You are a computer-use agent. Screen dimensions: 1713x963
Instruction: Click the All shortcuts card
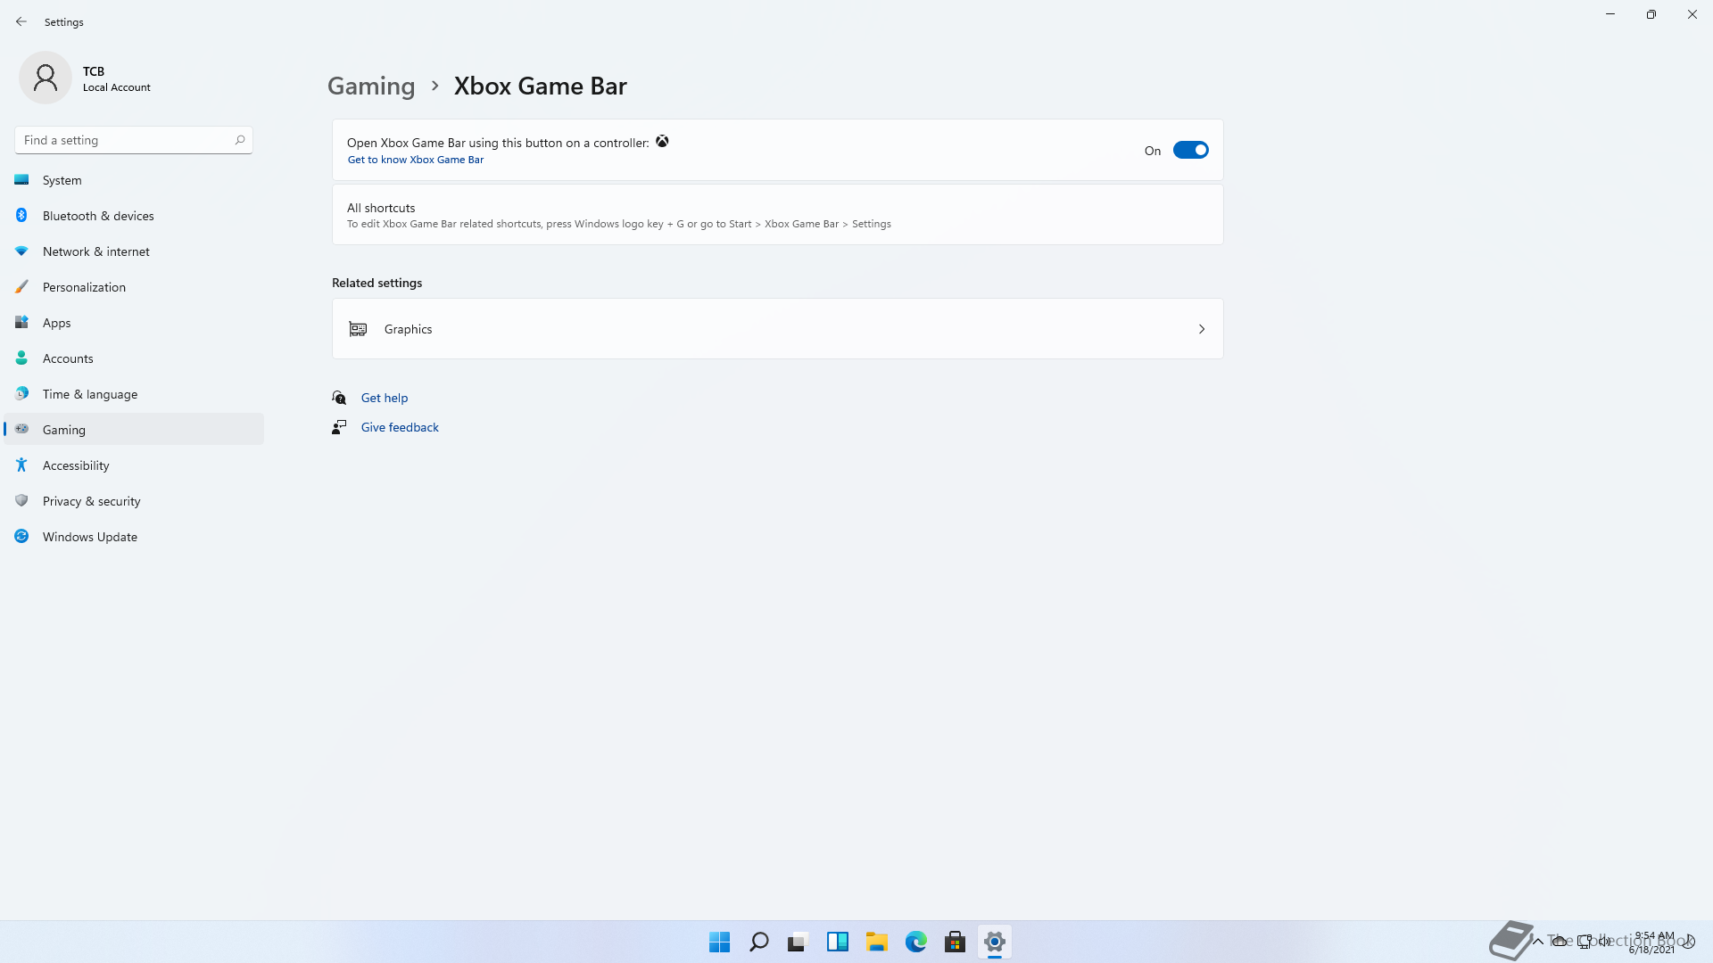click(x=777, y=215)
